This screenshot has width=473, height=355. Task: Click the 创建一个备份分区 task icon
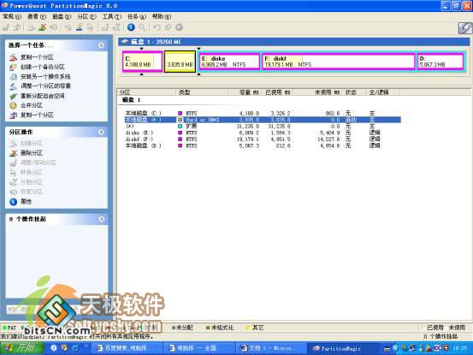tap(13, 67)
